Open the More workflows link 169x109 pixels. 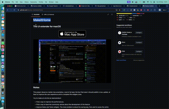121,60
